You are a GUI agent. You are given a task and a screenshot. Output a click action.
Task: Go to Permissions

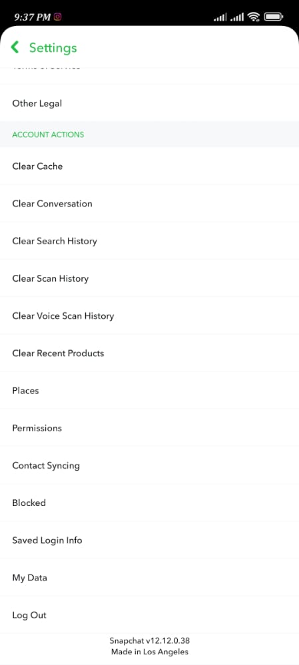[x=149, y=428]
